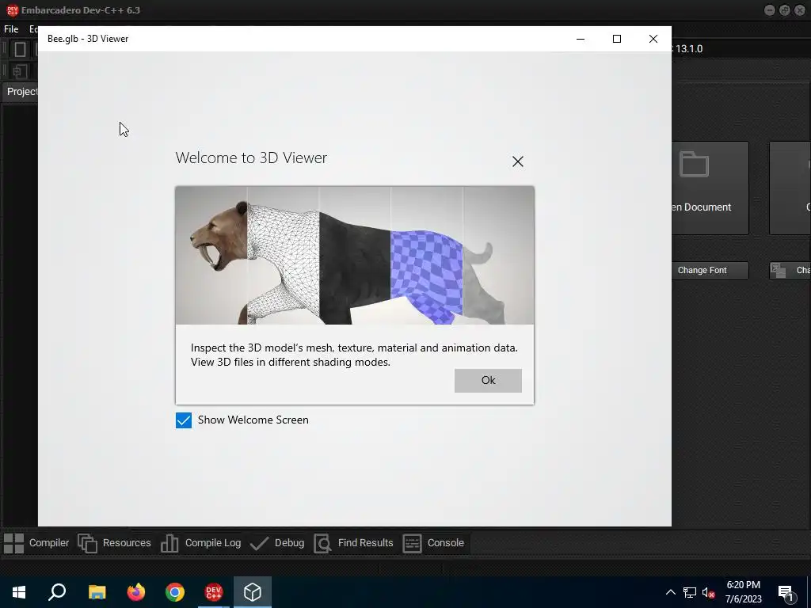The width and height of the screenshot is (811, 608).
Task: Uncheck Show Welcome Screen checkbox
Action: 184,420
